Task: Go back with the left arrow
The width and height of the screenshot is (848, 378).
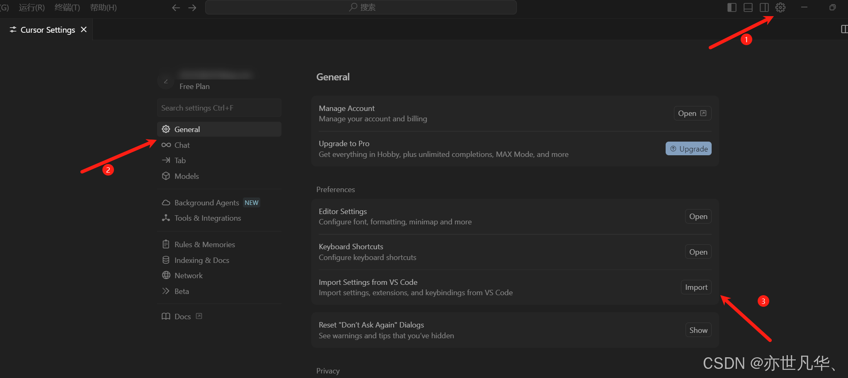Action: (176, 7)
